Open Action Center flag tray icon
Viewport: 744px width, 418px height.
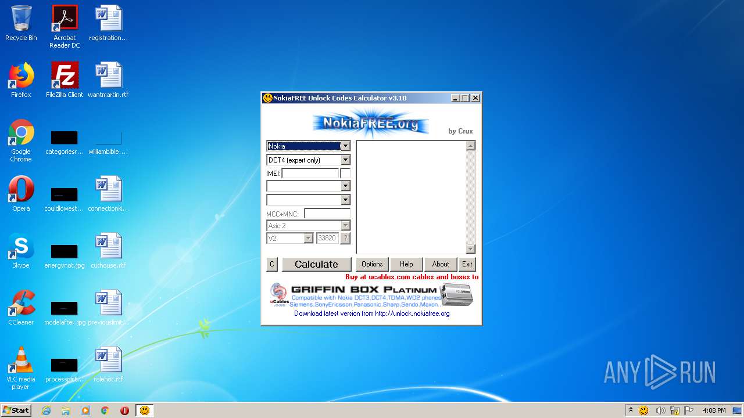click(689, 410)
